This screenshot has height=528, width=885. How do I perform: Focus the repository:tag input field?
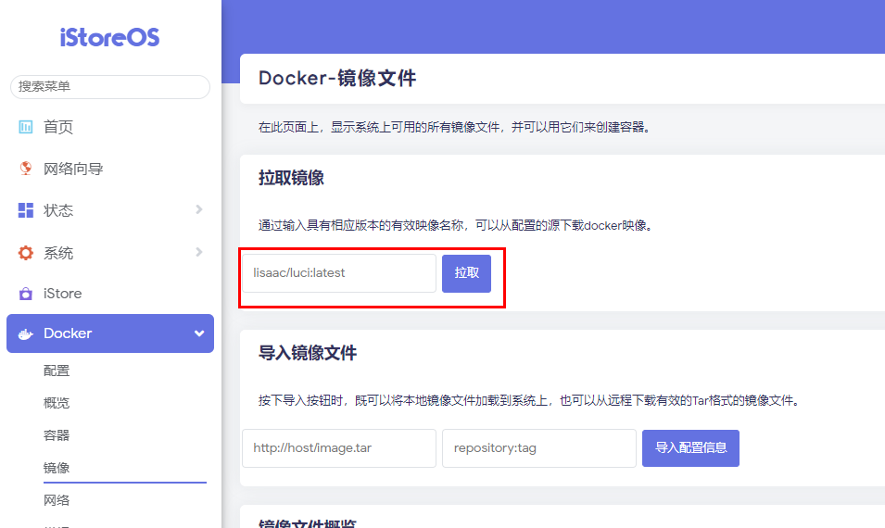(x=539, y=448)
